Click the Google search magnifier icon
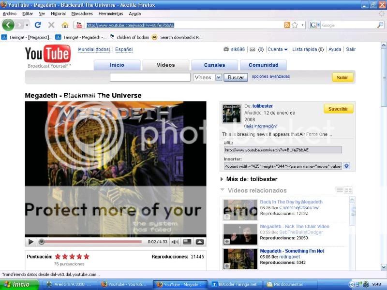 click(380, 25)
